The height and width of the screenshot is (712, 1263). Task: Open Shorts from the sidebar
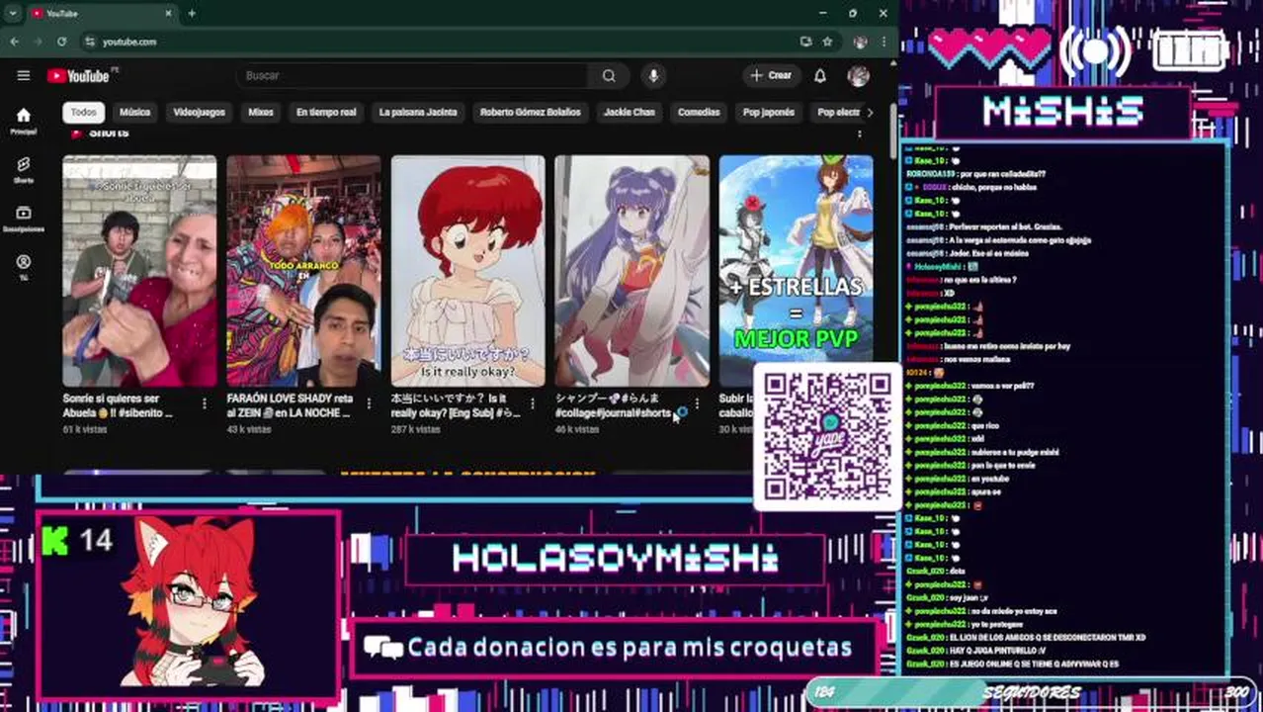click(24, 169)
